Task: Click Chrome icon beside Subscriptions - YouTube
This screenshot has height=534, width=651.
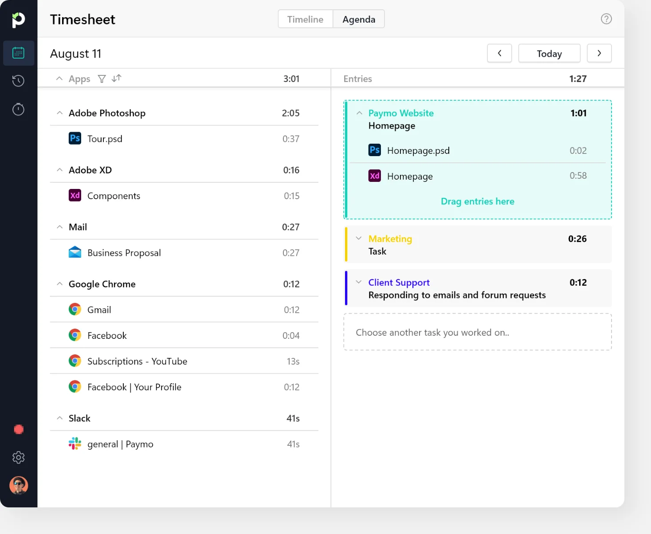Action: (x=75, y=361)
